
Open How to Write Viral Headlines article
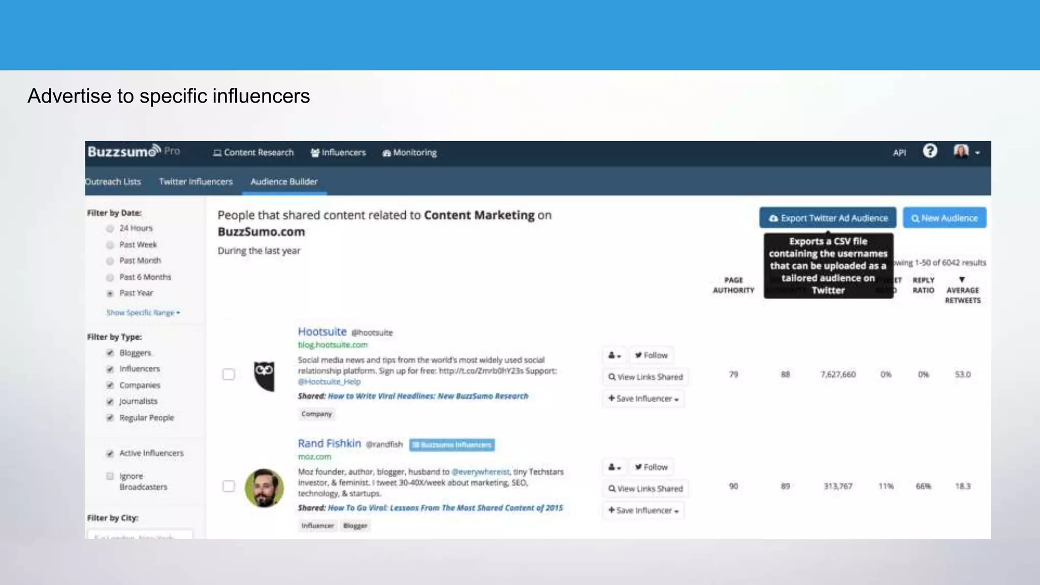point(428,396)
